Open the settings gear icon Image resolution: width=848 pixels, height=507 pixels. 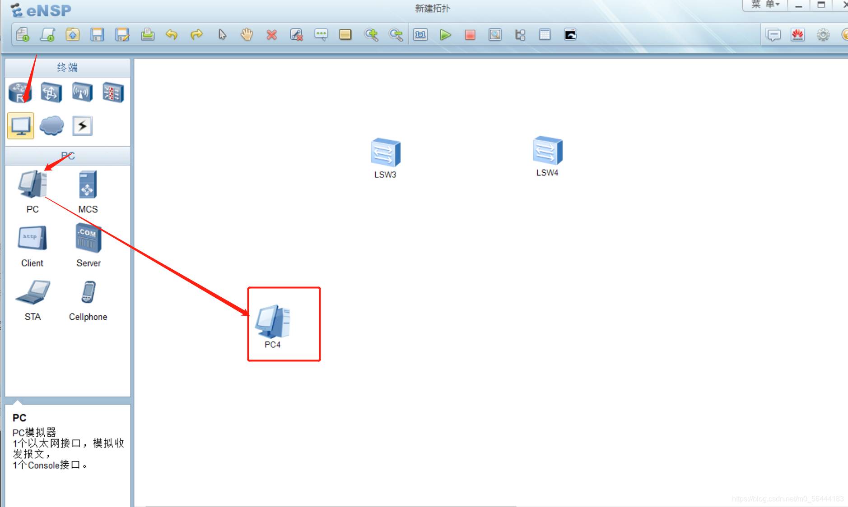click(823, 35)
